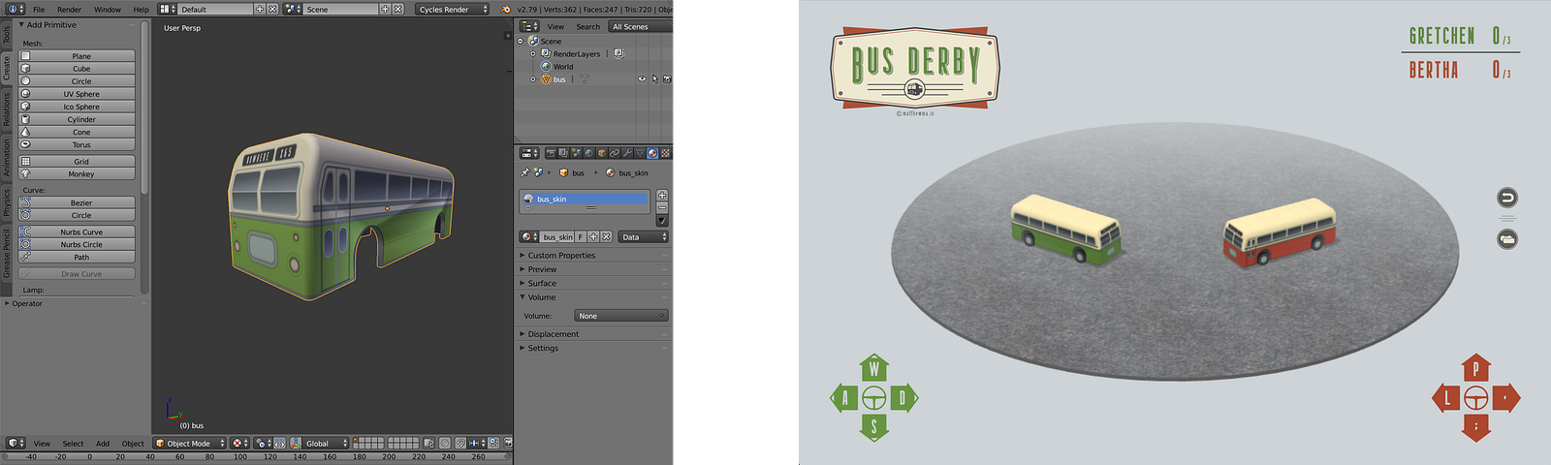Open the Material properties tab icon
The width and height of the screenshot is (1551, 465).
[652, 153]
